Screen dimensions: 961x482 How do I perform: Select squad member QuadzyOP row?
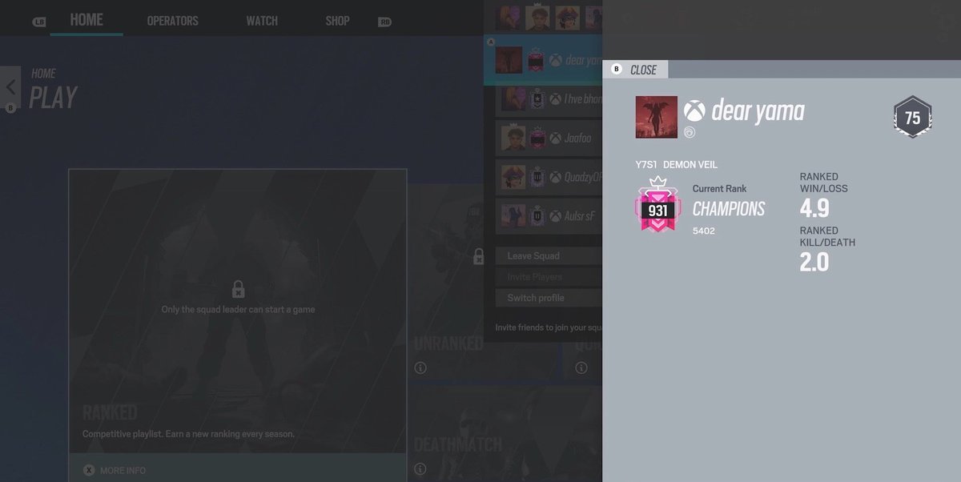[549, 176]
